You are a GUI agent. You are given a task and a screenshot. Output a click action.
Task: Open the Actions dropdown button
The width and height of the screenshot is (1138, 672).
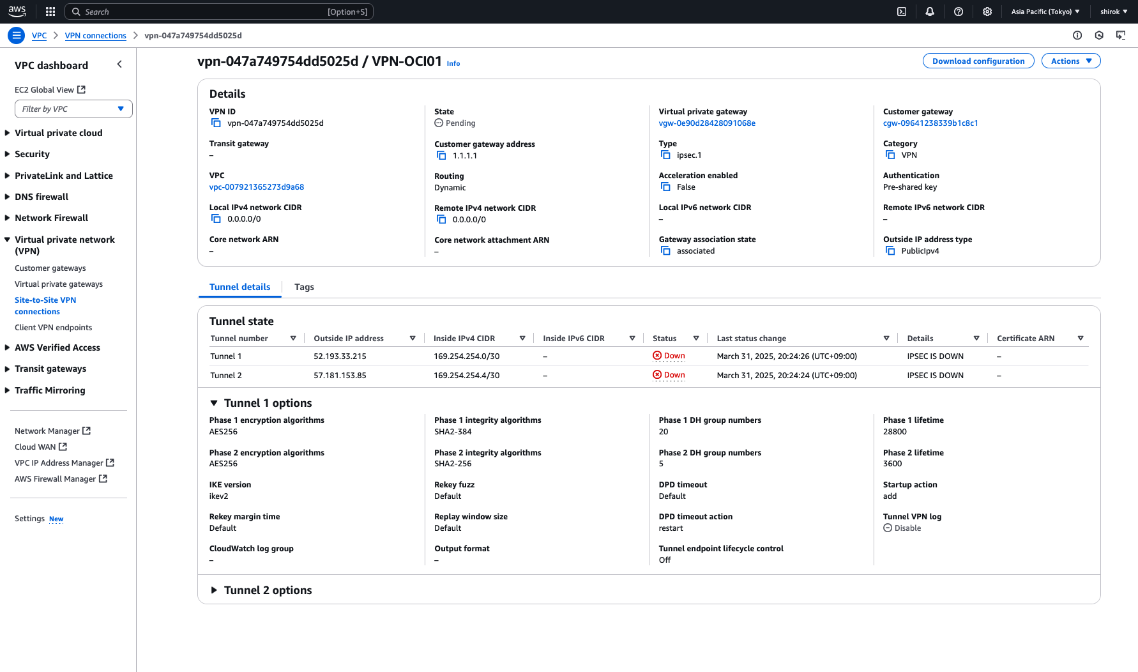(x=1071, y=61)
